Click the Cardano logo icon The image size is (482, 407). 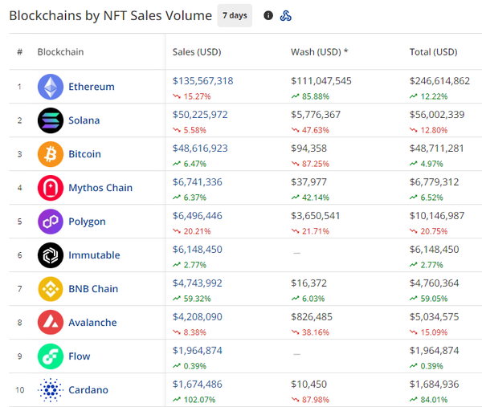point(51,390)
